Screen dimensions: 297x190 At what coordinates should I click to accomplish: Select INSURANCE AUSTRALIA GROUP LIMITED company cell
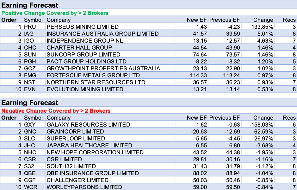pos(102,34)
